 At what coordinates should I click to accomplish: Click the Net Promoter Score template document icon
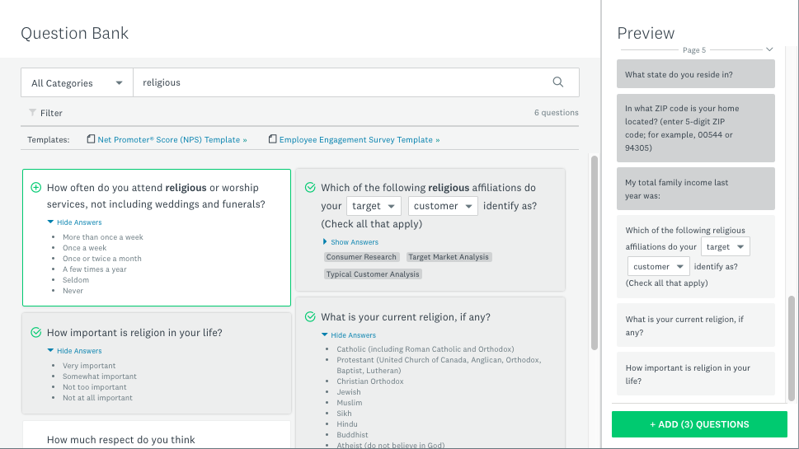pos(91,140)
